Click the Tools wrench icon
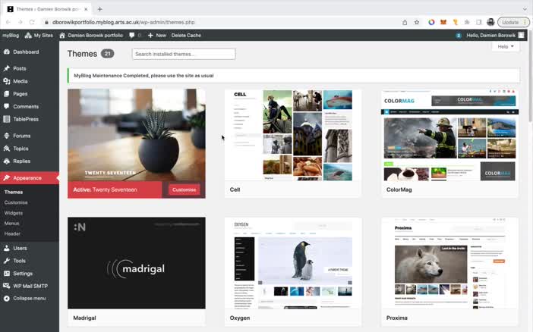 (x=7, y=261)
